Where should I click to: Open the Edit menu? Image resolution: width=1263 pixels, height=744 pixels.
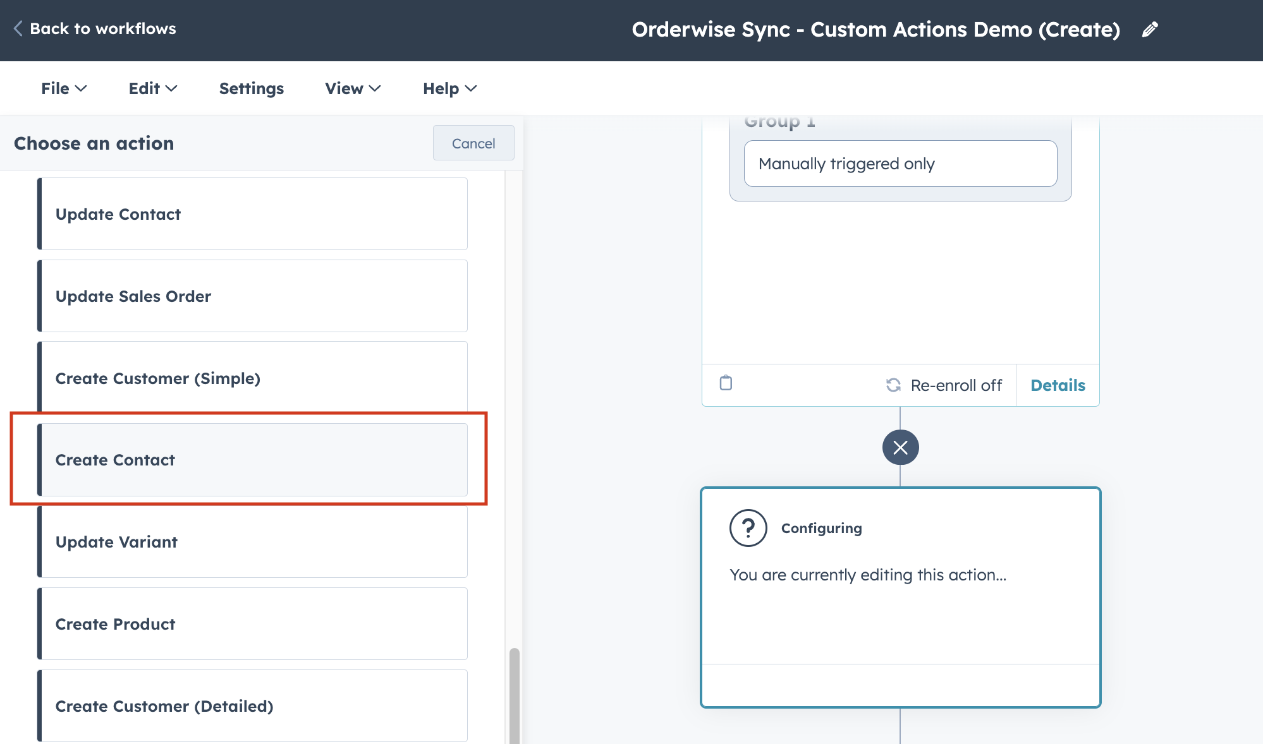point(153,88)
